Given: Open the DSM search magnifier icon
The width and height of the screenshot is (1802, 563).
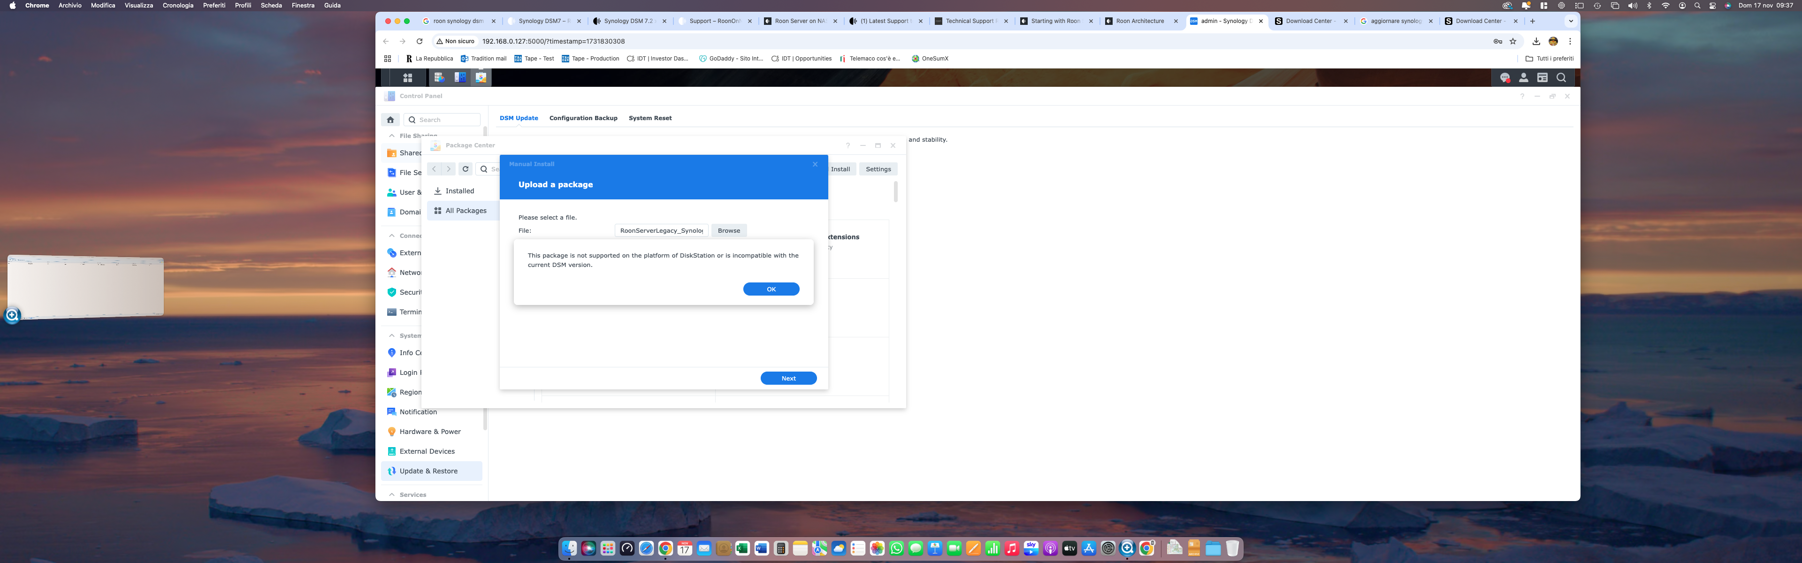Looking at the screenshot, I should [1561, 77].
